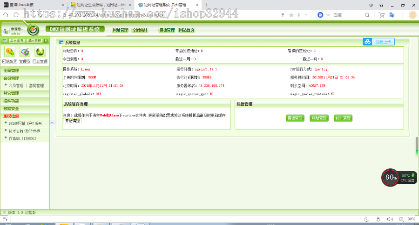Click the key password icon in address bar

pyautogui.click(x=283, y=15)
